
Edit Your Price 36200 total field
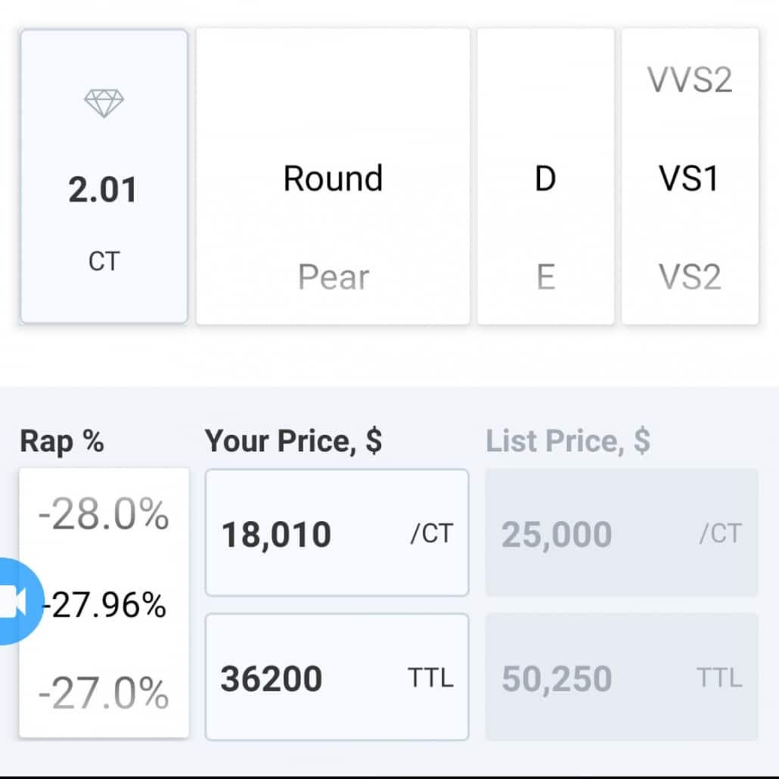pyautogui.click(x=337, y=677)
